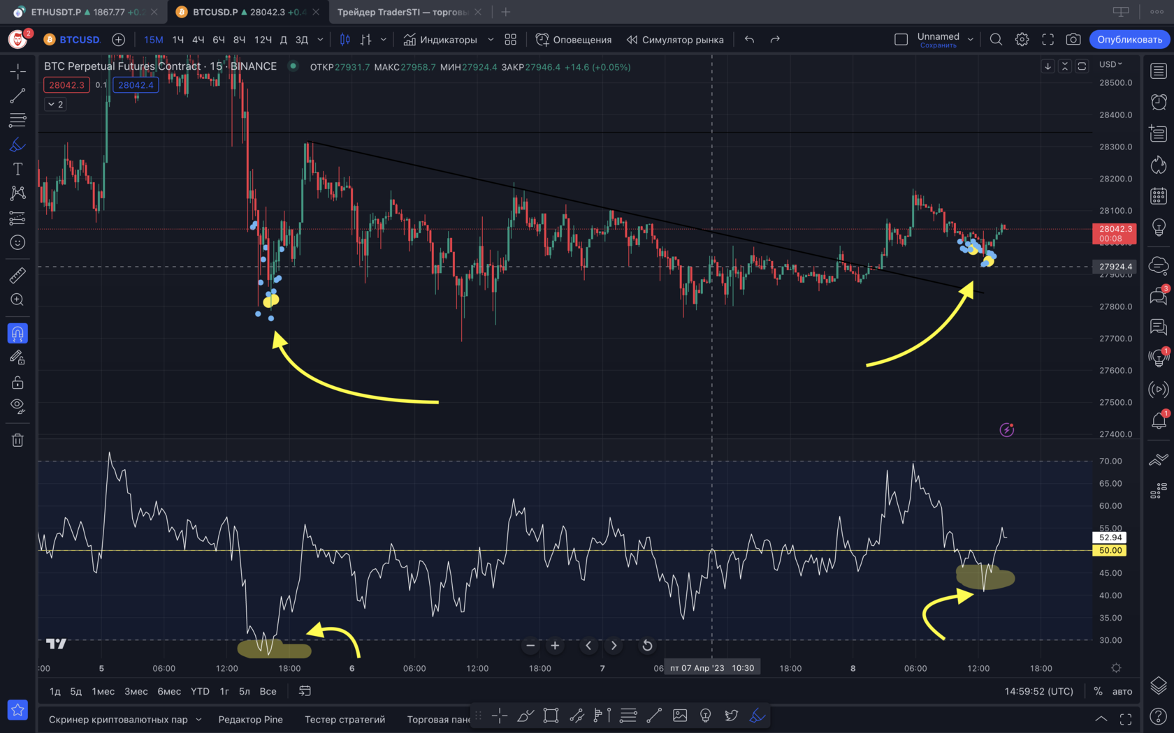Open the USD currency dropdown
Viewport: 1174px width, 733px height.
coord(1110,64)
